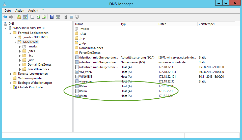Image resolution: width=242 pixels, height=140 pixels.
Task: Click the Up One Level folder icon
Action: click(19, 17)
